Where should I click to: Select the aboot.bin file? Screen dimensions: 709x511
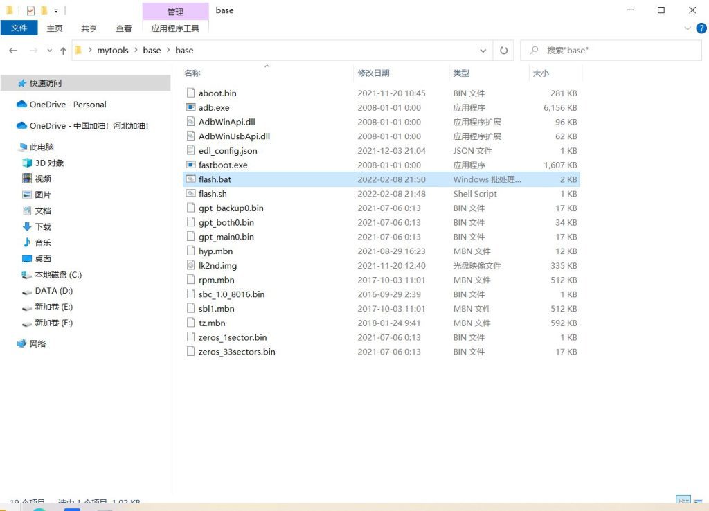pos(217,93)
